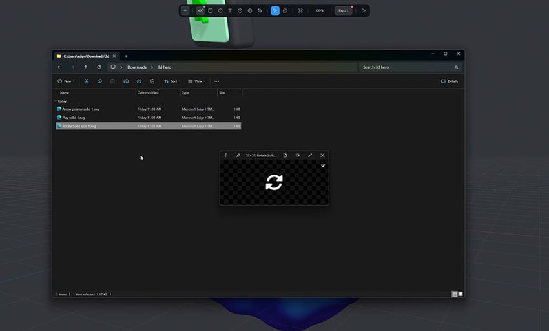Open the comment bubble tool

click(285, 10)
